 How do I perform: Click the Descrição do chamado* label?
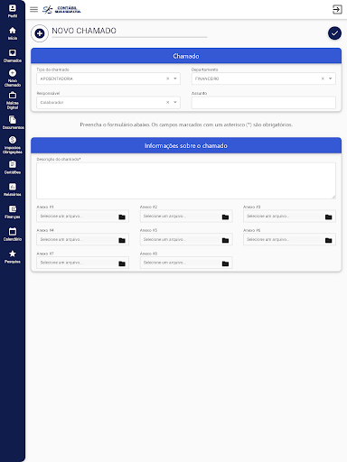pyautogui.click(x=59, y=159)
